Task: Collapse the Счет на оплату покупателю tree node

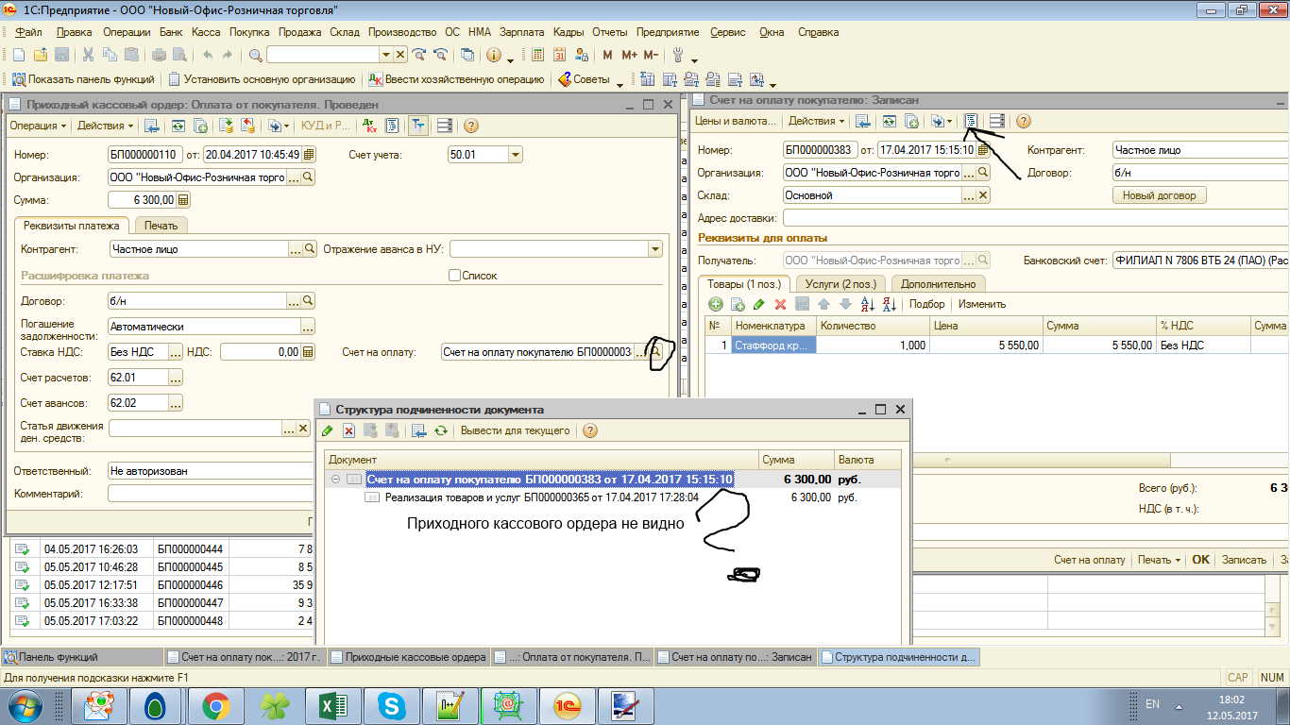Action: click(335, 480)
